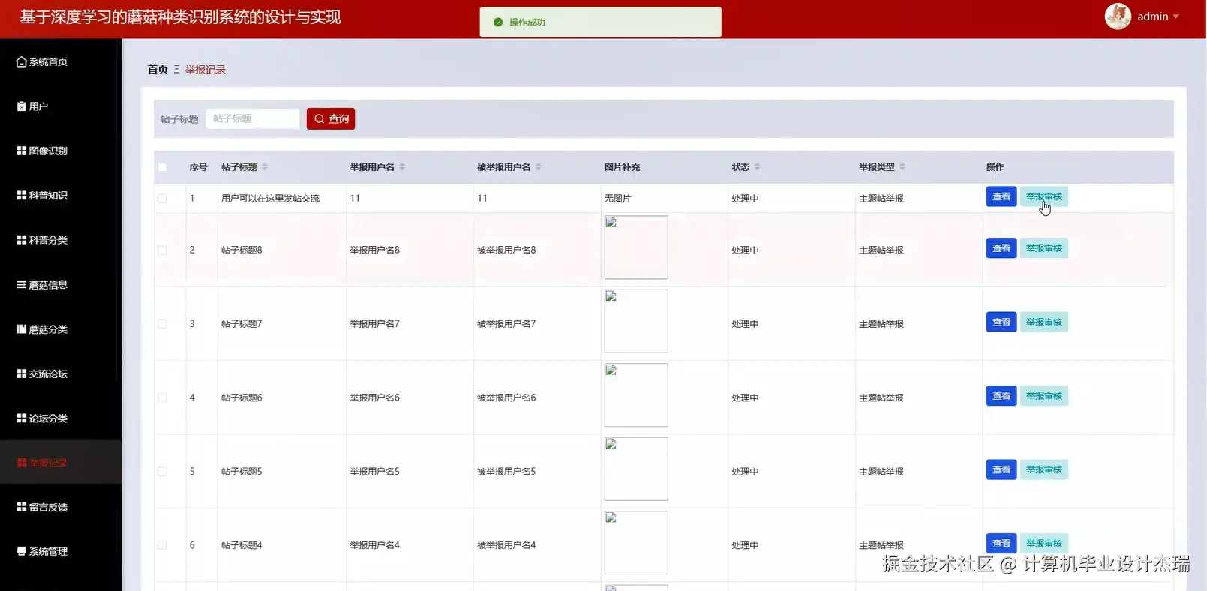The image size is (1207, 591).
Task: Sort by the 状态 column
Action: tap(757, 167)
